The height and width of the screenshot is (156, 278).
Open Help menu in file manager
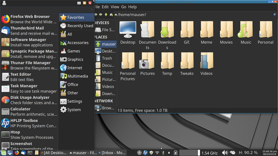tap(132, 7)
